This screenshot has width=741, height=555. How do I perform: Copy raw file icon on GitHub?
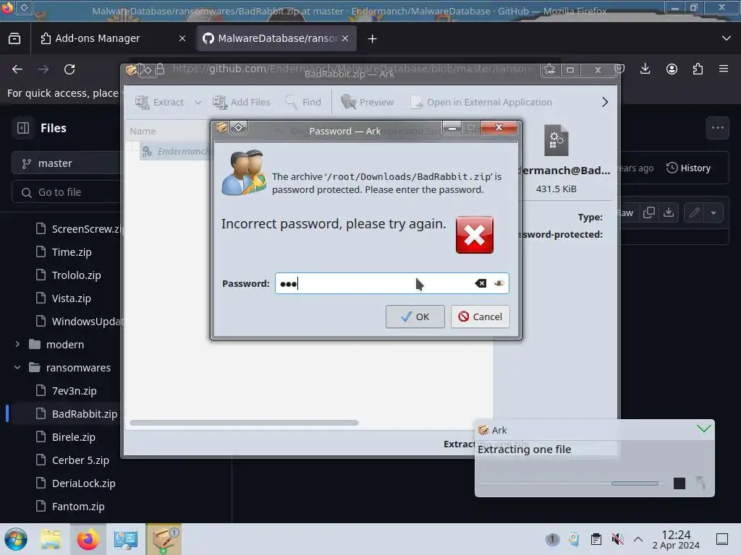[649, 213]
